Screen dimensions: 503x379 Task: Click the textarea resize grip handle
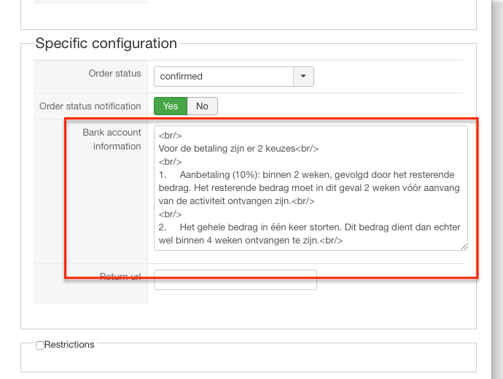point(464,246)
